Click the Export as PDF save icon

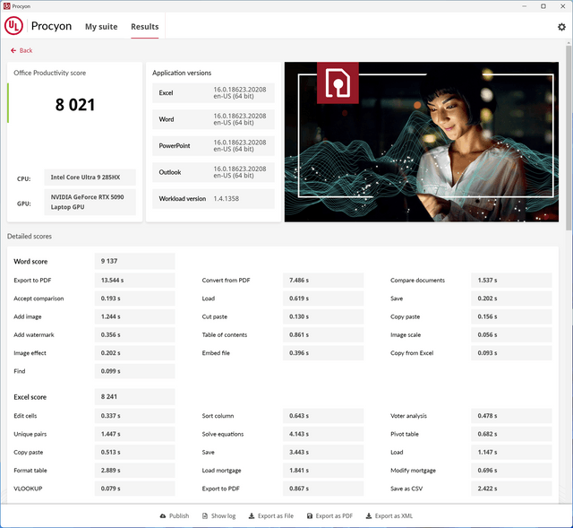(x=310, y=516)
